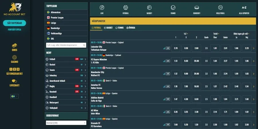Click the Fortsätt spela link
Screen dimensions: 258x129
(15, 30)
